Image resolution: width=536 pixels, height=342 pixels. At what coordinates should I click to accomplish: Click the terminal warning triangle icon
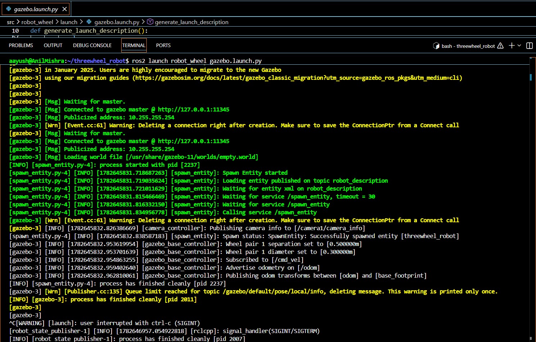click(500, 46)
